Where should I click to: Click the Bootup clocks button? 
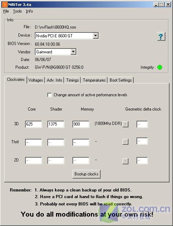click(x=86, y=174)
